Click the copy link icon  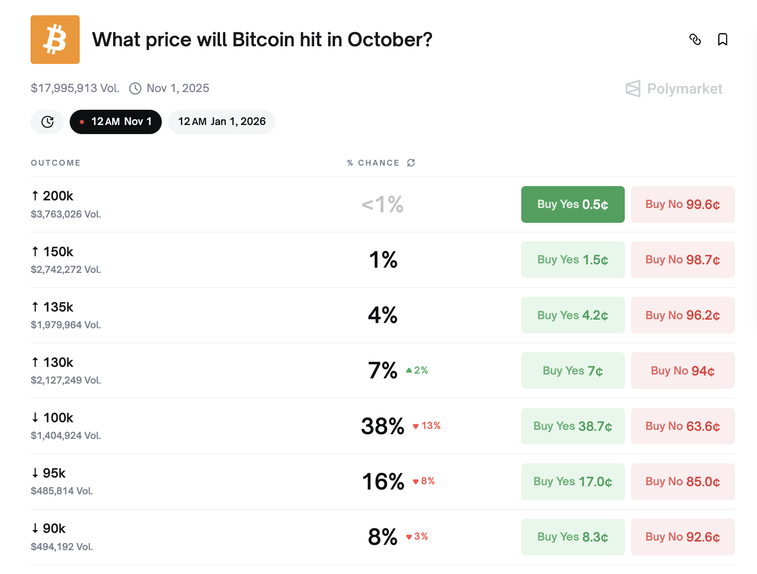click(x=695, y=40)
